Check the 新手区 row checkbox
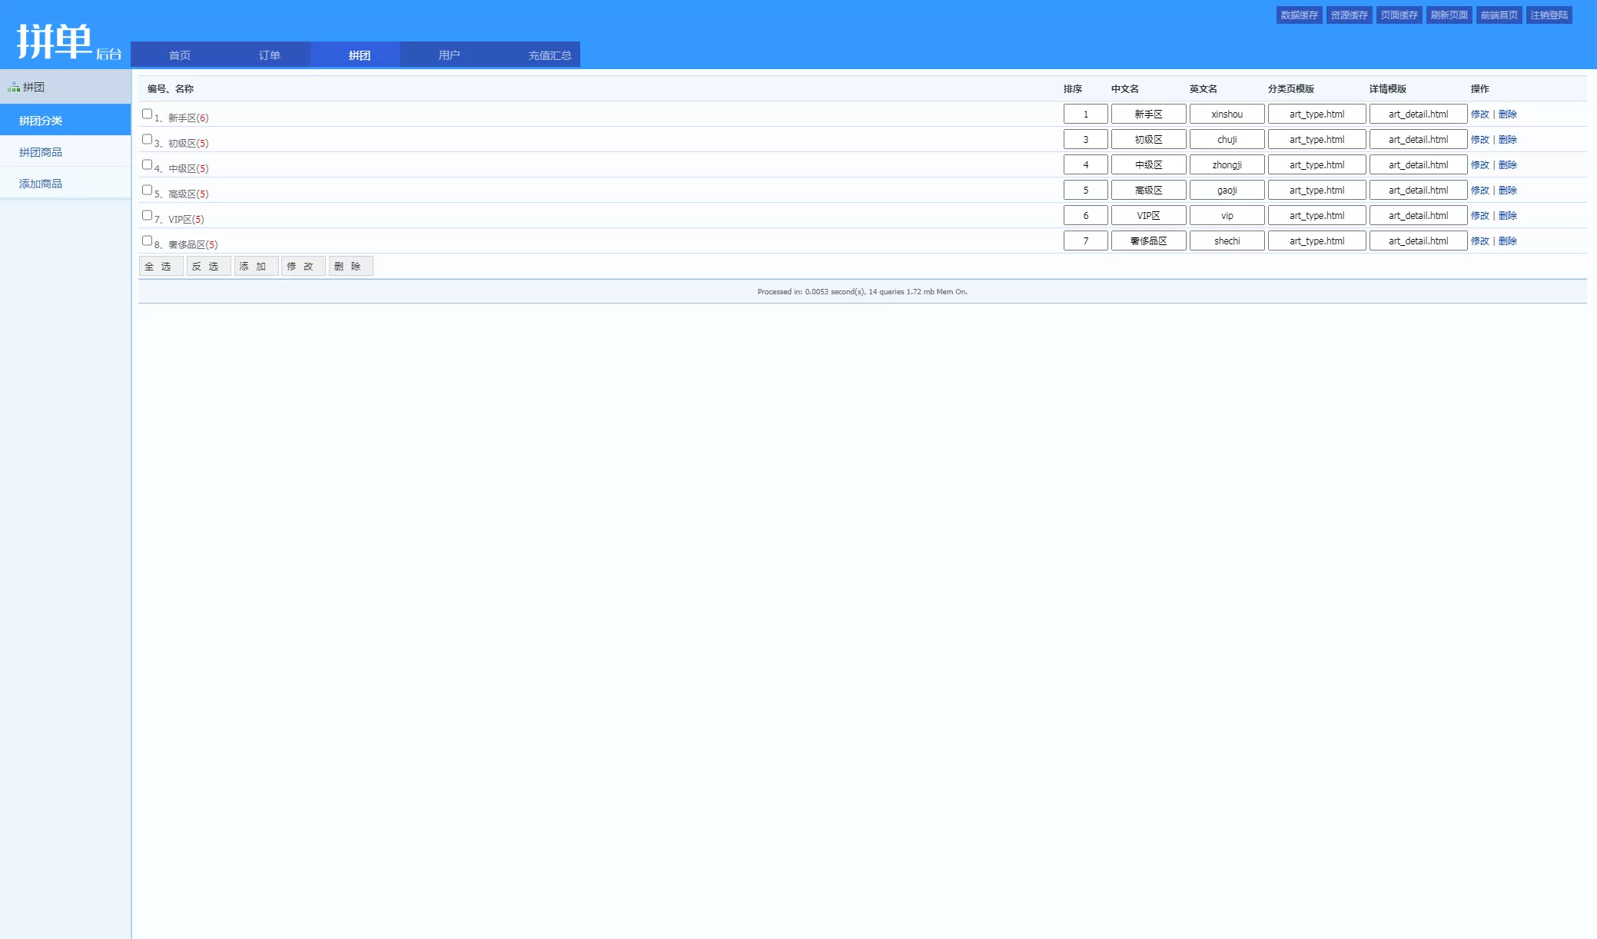This screenshot has height=939, width=1597. (147, 114)
